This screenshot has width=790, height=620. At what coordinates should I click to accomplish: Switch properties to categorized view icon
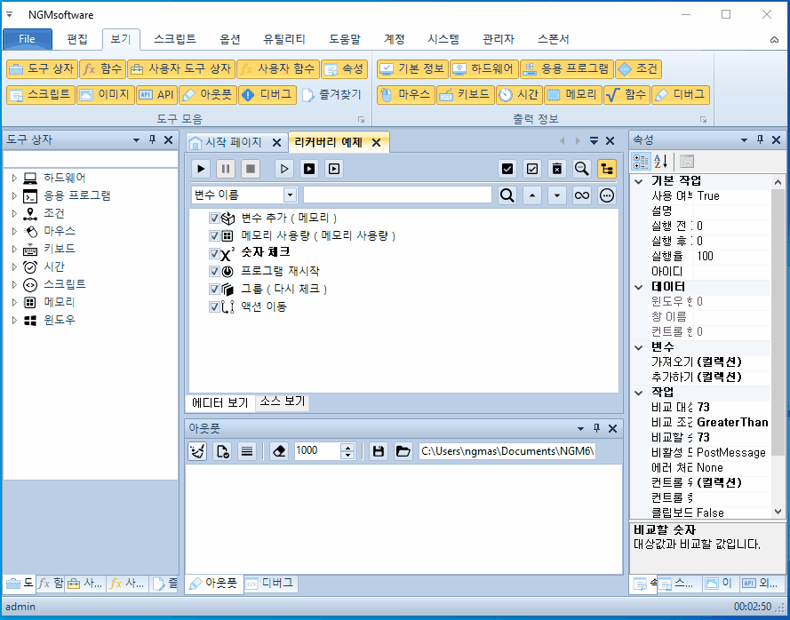point(641,162)
